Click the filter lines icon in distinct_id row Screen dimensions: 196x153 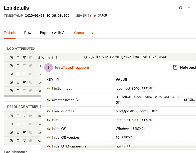click(24, 58)
